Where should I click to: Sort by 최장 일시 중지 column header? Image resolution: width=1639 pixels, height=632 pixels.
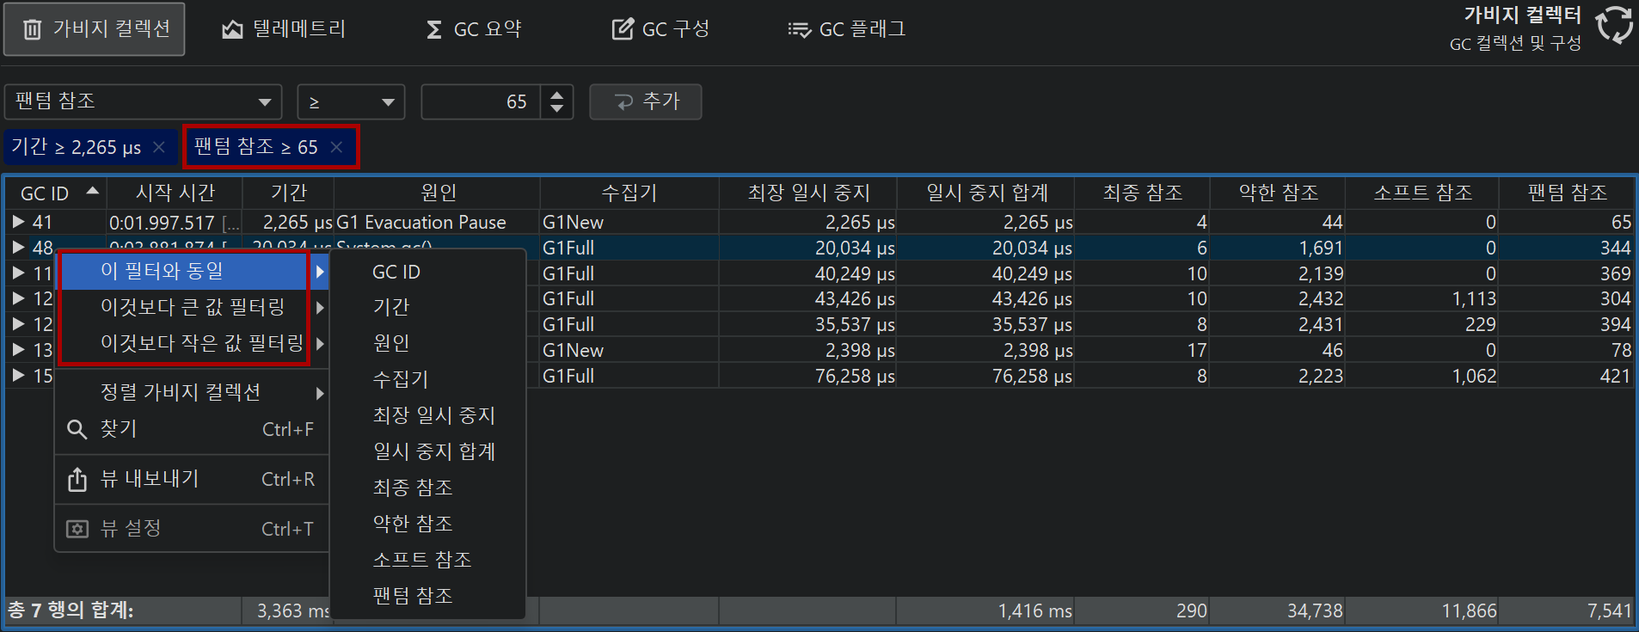[x=807, y=193]
